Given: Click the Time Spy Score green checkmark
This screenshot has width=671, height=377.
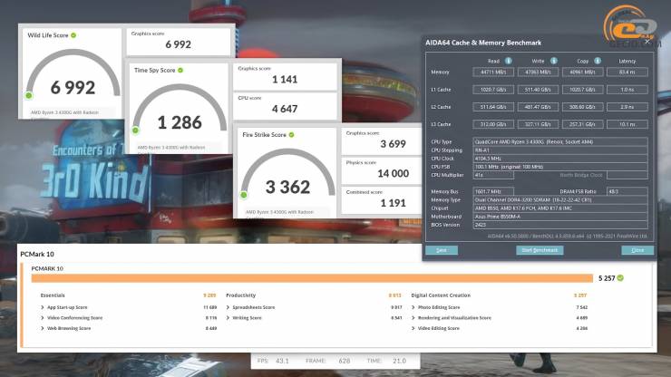Looking at the screenshot, I should [180, 70].
